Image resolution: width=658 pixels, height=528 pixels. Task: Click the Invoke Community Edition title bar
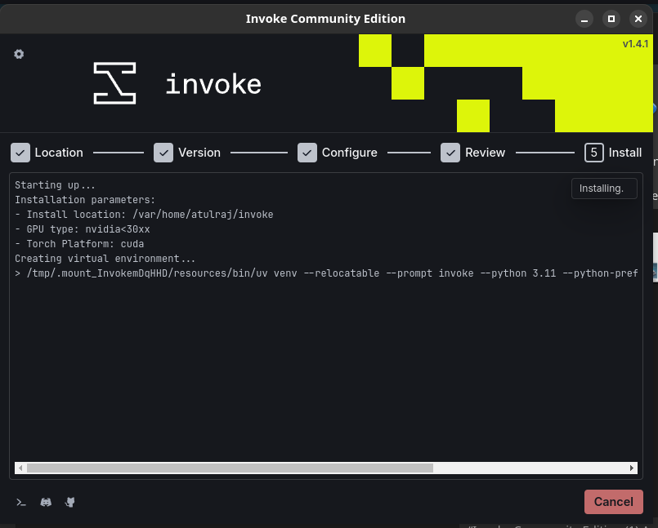pos(325,19)
